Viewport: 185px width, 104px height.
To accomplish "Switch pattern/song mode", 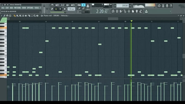I will [52, 9].
